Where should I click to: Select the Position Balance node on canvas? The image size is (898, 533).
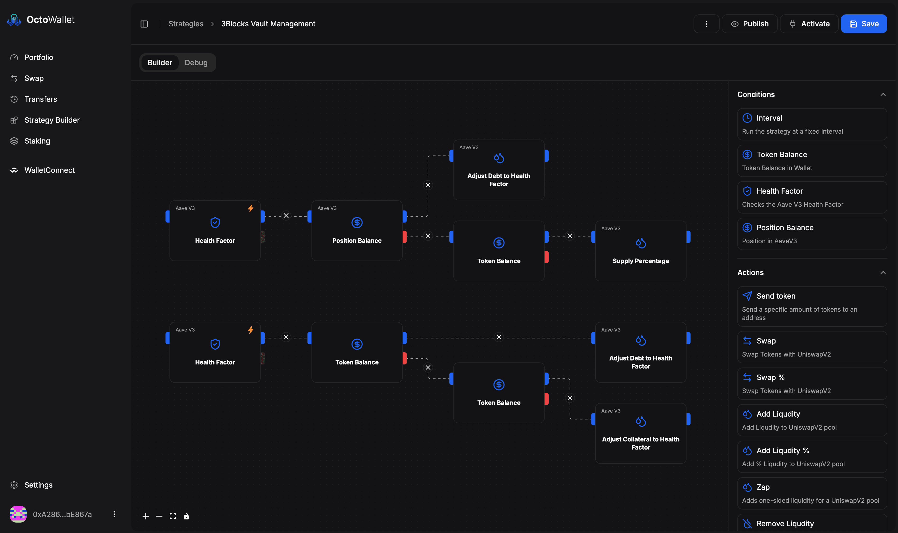pyautogui.click(x=357, y=230)
